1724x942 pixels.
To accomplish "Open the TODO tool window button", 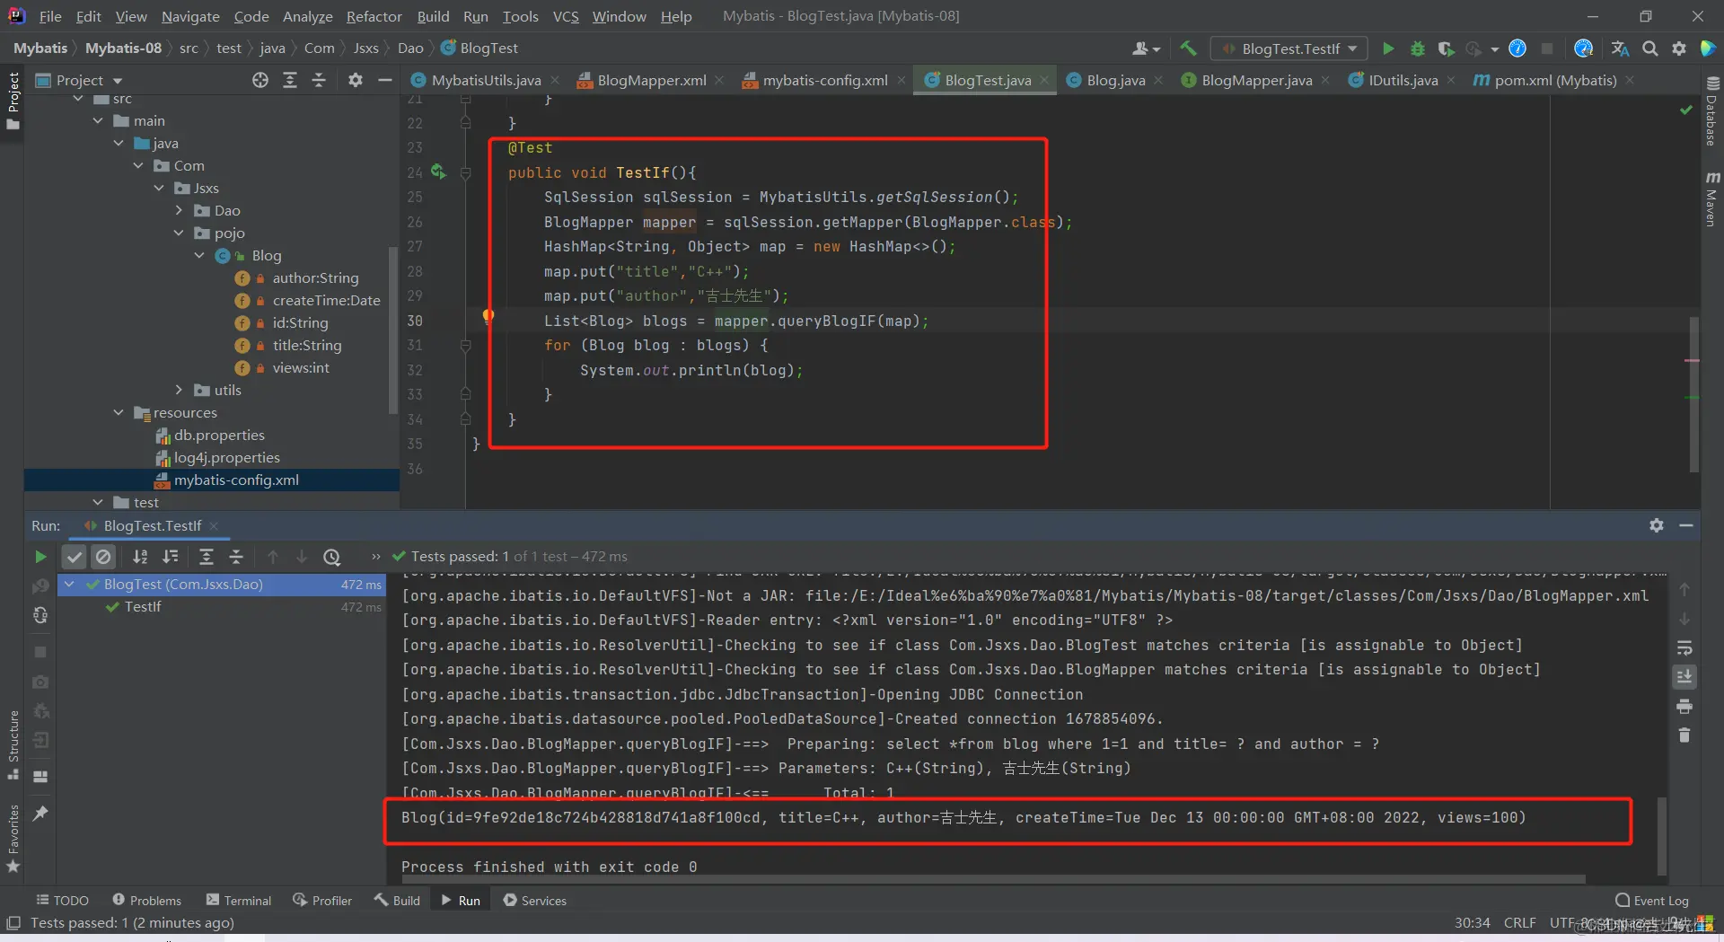I will tap(62, 900).
